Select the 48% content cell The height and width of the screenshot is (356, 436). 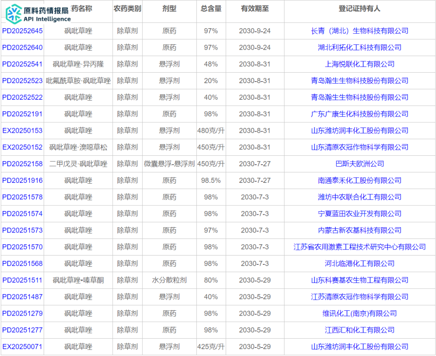pos(211,64)
